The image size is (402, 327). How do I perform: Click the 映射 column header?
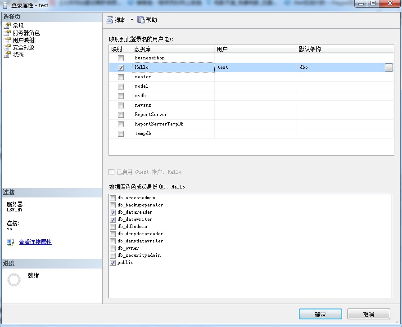point(120,49)
